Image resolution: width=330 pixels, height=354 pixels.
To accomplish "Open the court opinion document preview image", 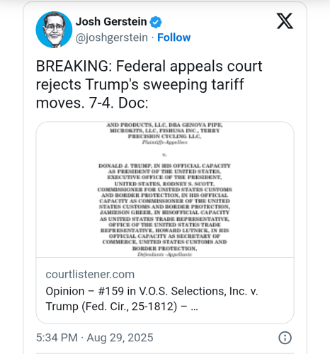I will coord(165,190).
